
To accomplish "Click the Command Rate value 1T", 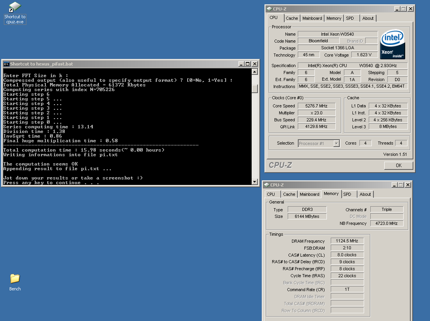I will click(x=347, y=290).
